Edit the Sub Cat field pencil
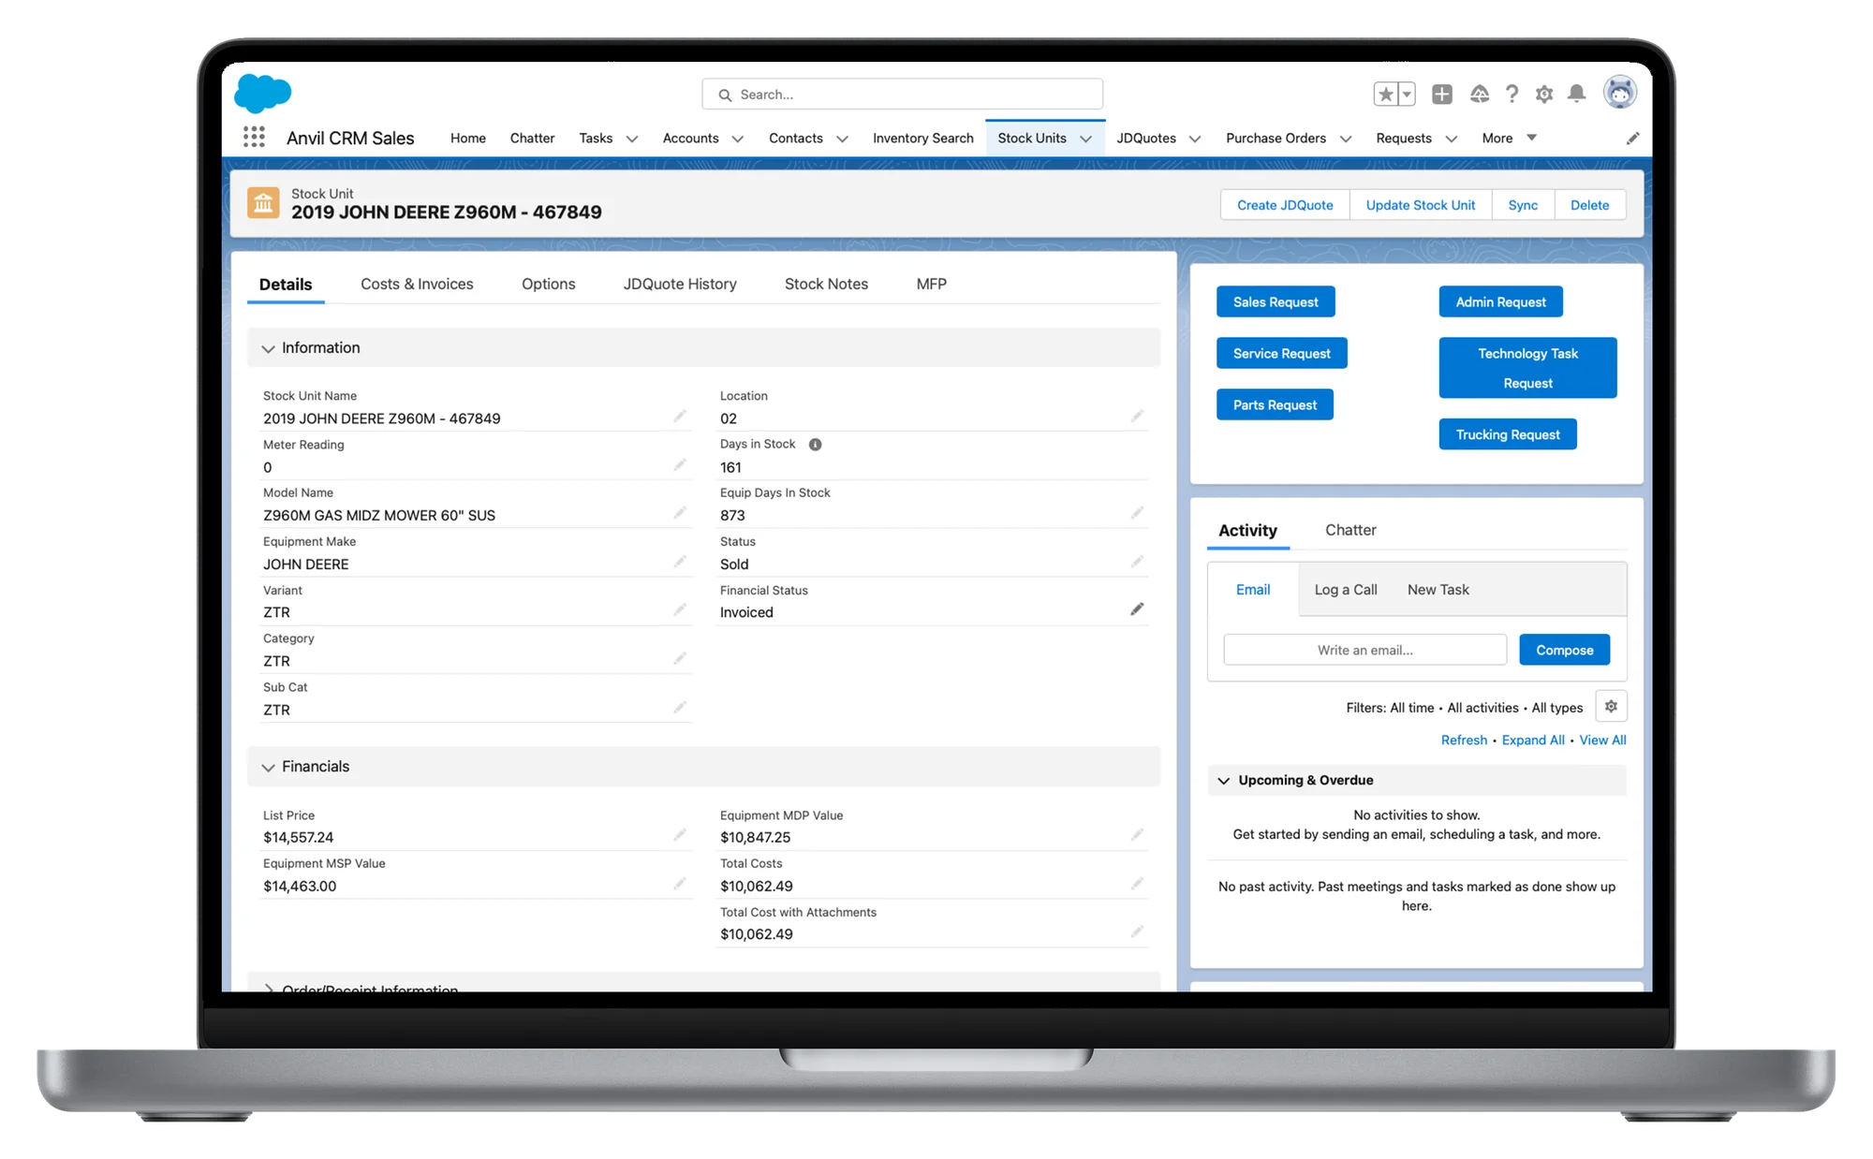Screen dimensions: 1873x1159 coord(680,708)
